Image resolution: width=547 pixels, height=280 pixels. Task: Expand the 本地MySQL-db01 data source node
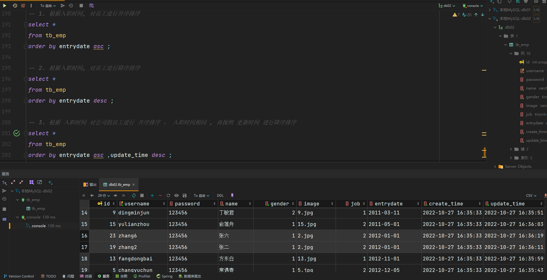490,10
